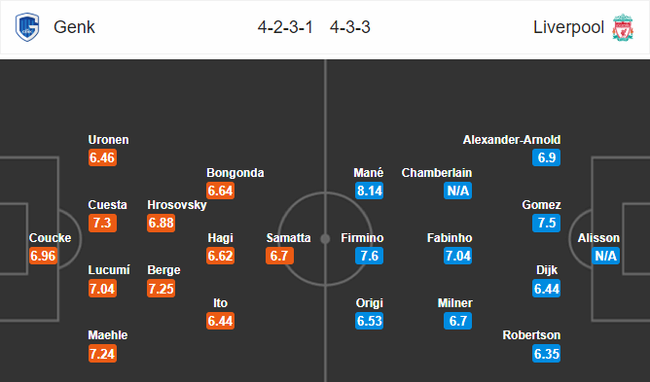Select the 4-2-3-1 formation text

pos(285,27)
